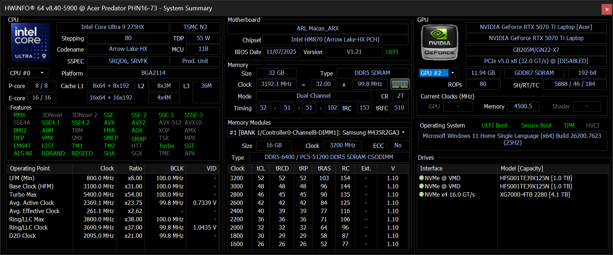Screen dimensions: 613x255
Task: Click the L3 cache value 36M
Action: [206, 92]
